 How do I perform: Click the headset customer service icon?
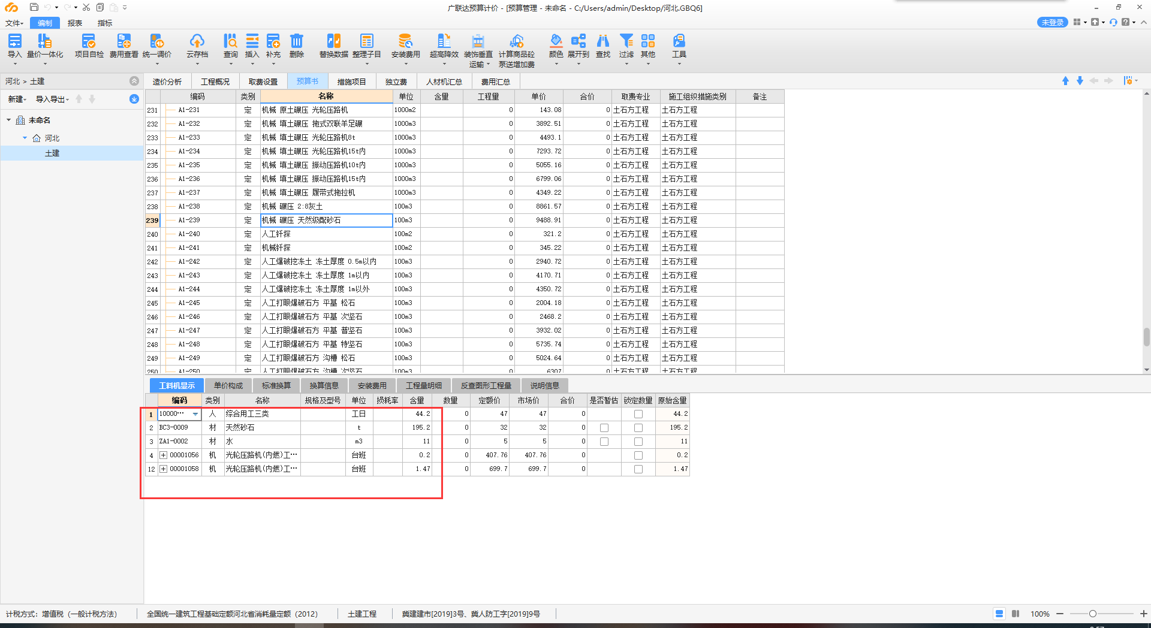coord(1113,22)
